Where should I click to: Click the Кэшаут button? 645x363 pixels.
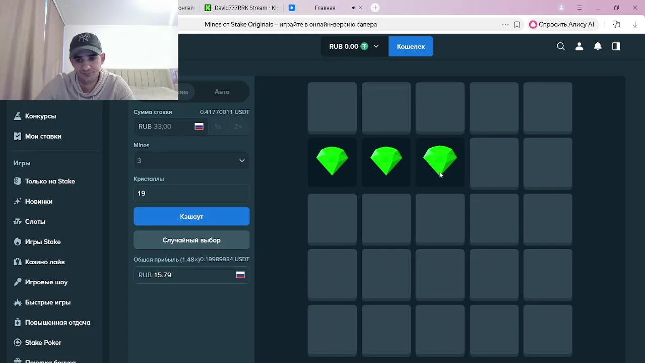click(x=191, y=216)
